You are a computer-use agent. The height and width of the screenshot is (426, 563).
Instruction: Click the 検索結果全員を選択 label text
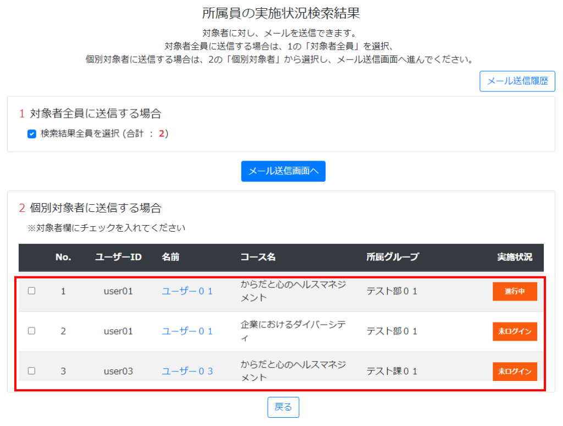(x=103, y=134)
